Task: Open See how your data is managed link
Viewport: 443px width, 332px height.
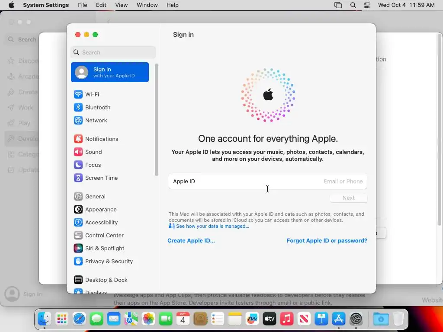Action: [212, 226]
